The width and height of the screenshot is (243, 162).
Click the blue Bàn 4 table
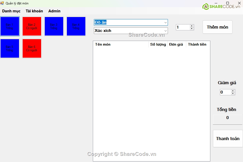click(x=76, y=26)
